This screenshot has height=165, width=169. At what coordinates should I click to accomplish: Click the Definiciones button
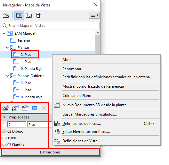(51, 152)
